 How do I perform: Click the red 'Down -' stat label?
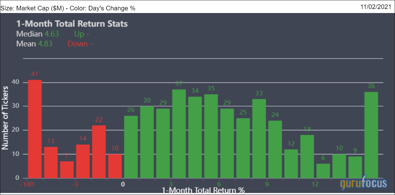coord(80,44)
